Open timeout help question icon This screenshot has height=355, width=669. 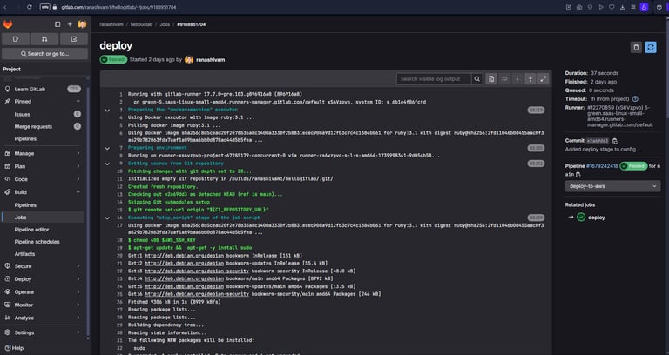[635, 99]
